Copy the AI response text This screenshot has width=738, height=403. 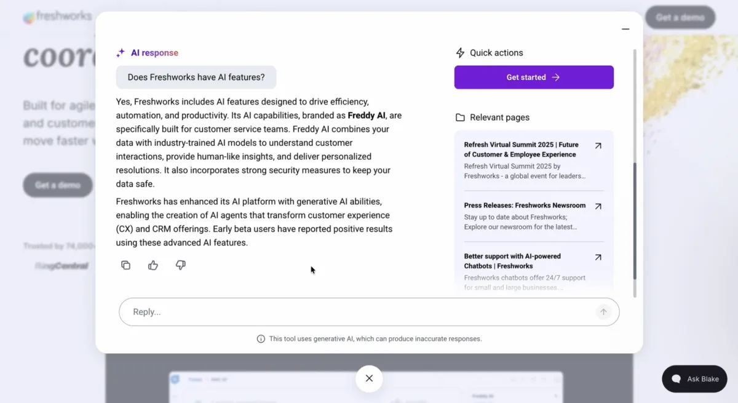(x=125, y=265)
